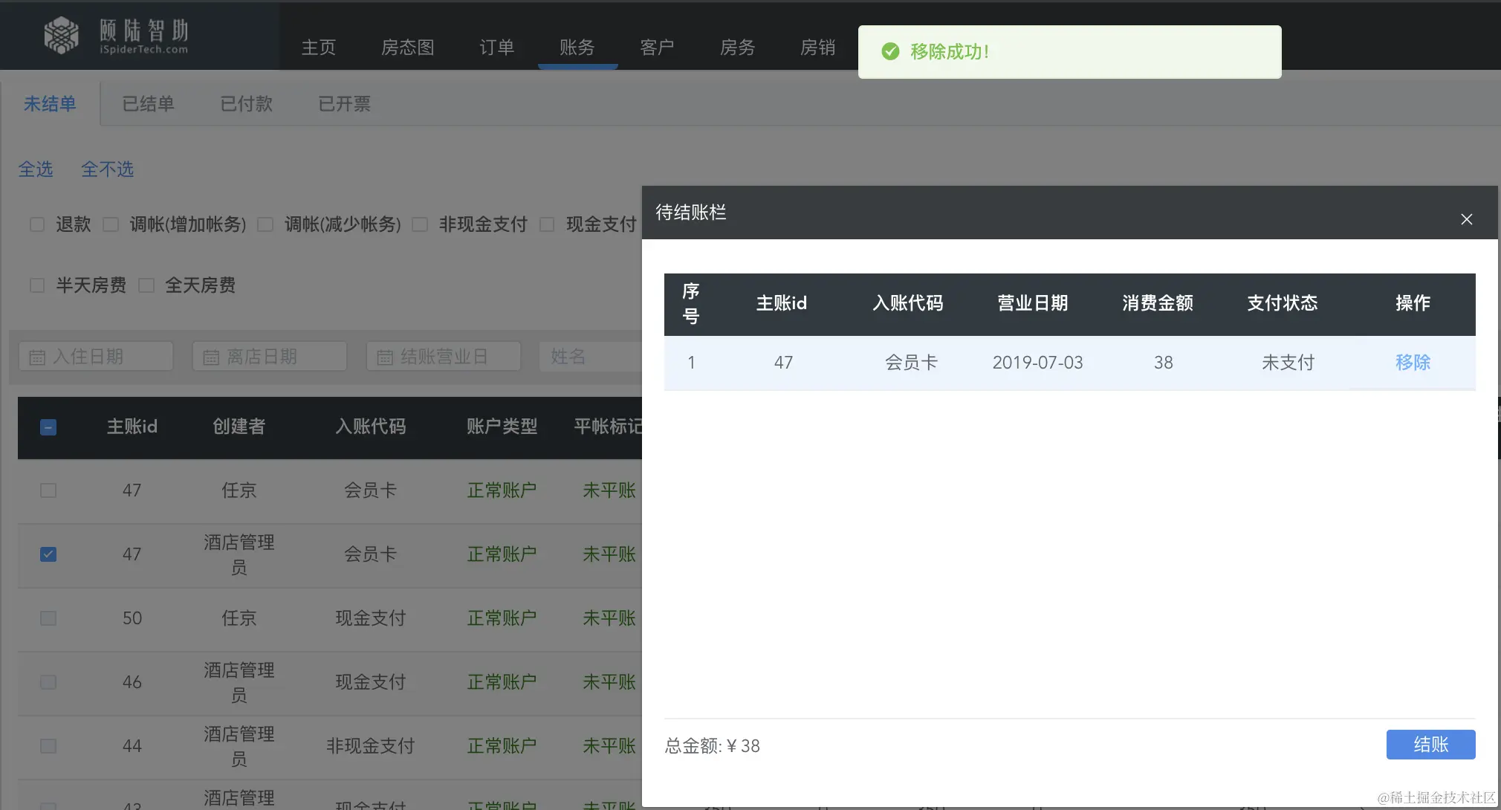Click the 全不选 link
The height and width of the screenshot is (810, 1501).
(x=107, y=169)
